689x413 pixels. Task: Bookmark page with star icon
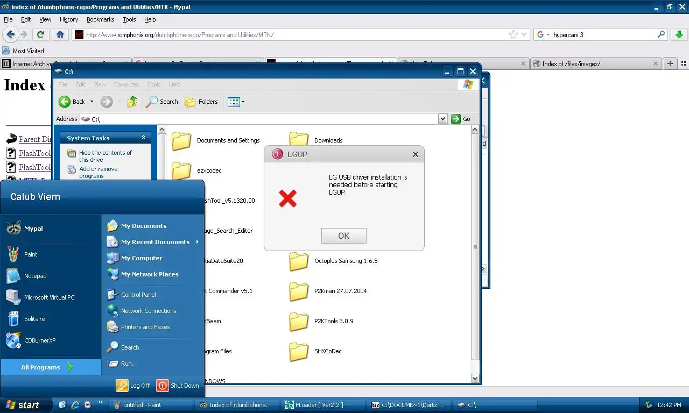(514, 34)
